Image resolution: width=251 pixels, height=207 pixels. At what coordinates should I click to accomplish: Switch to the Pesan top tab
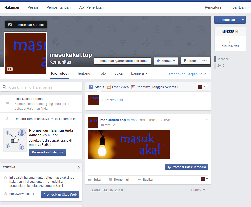tap(33, 7)
